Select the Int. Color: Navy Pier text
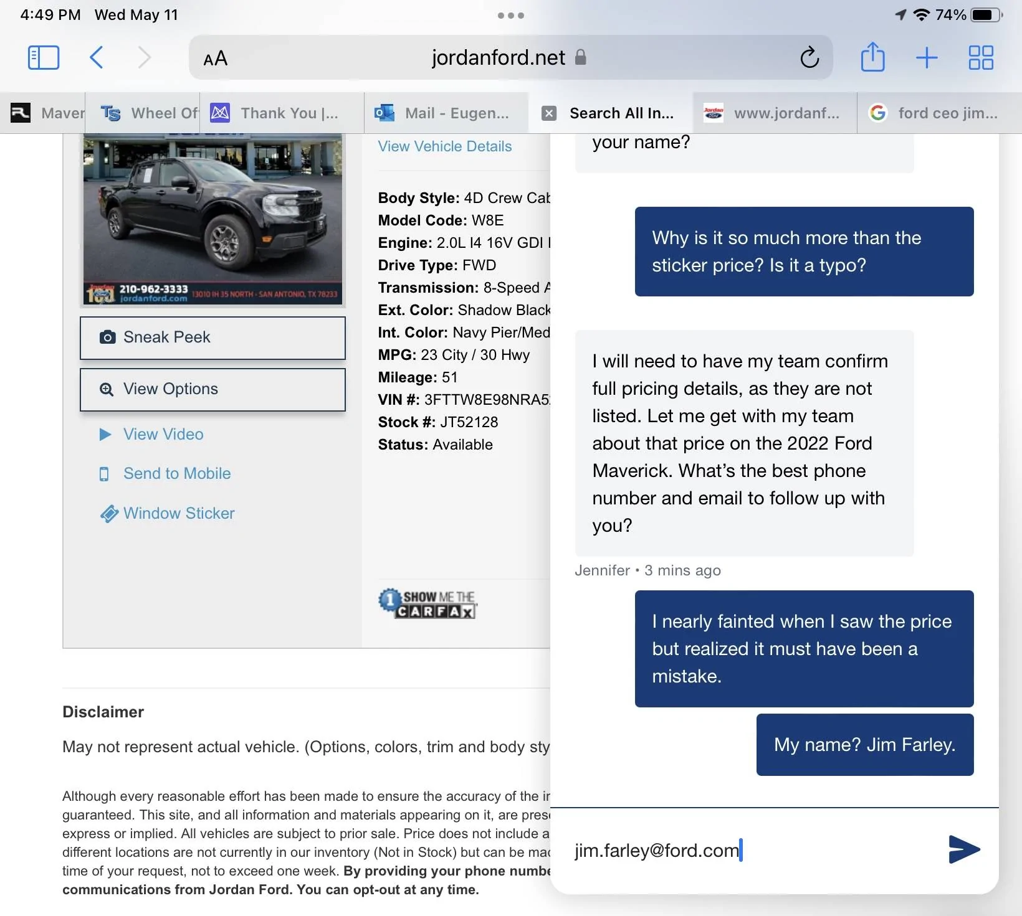Viewport: 1022px width, 916px height. [x=464, y=333]
